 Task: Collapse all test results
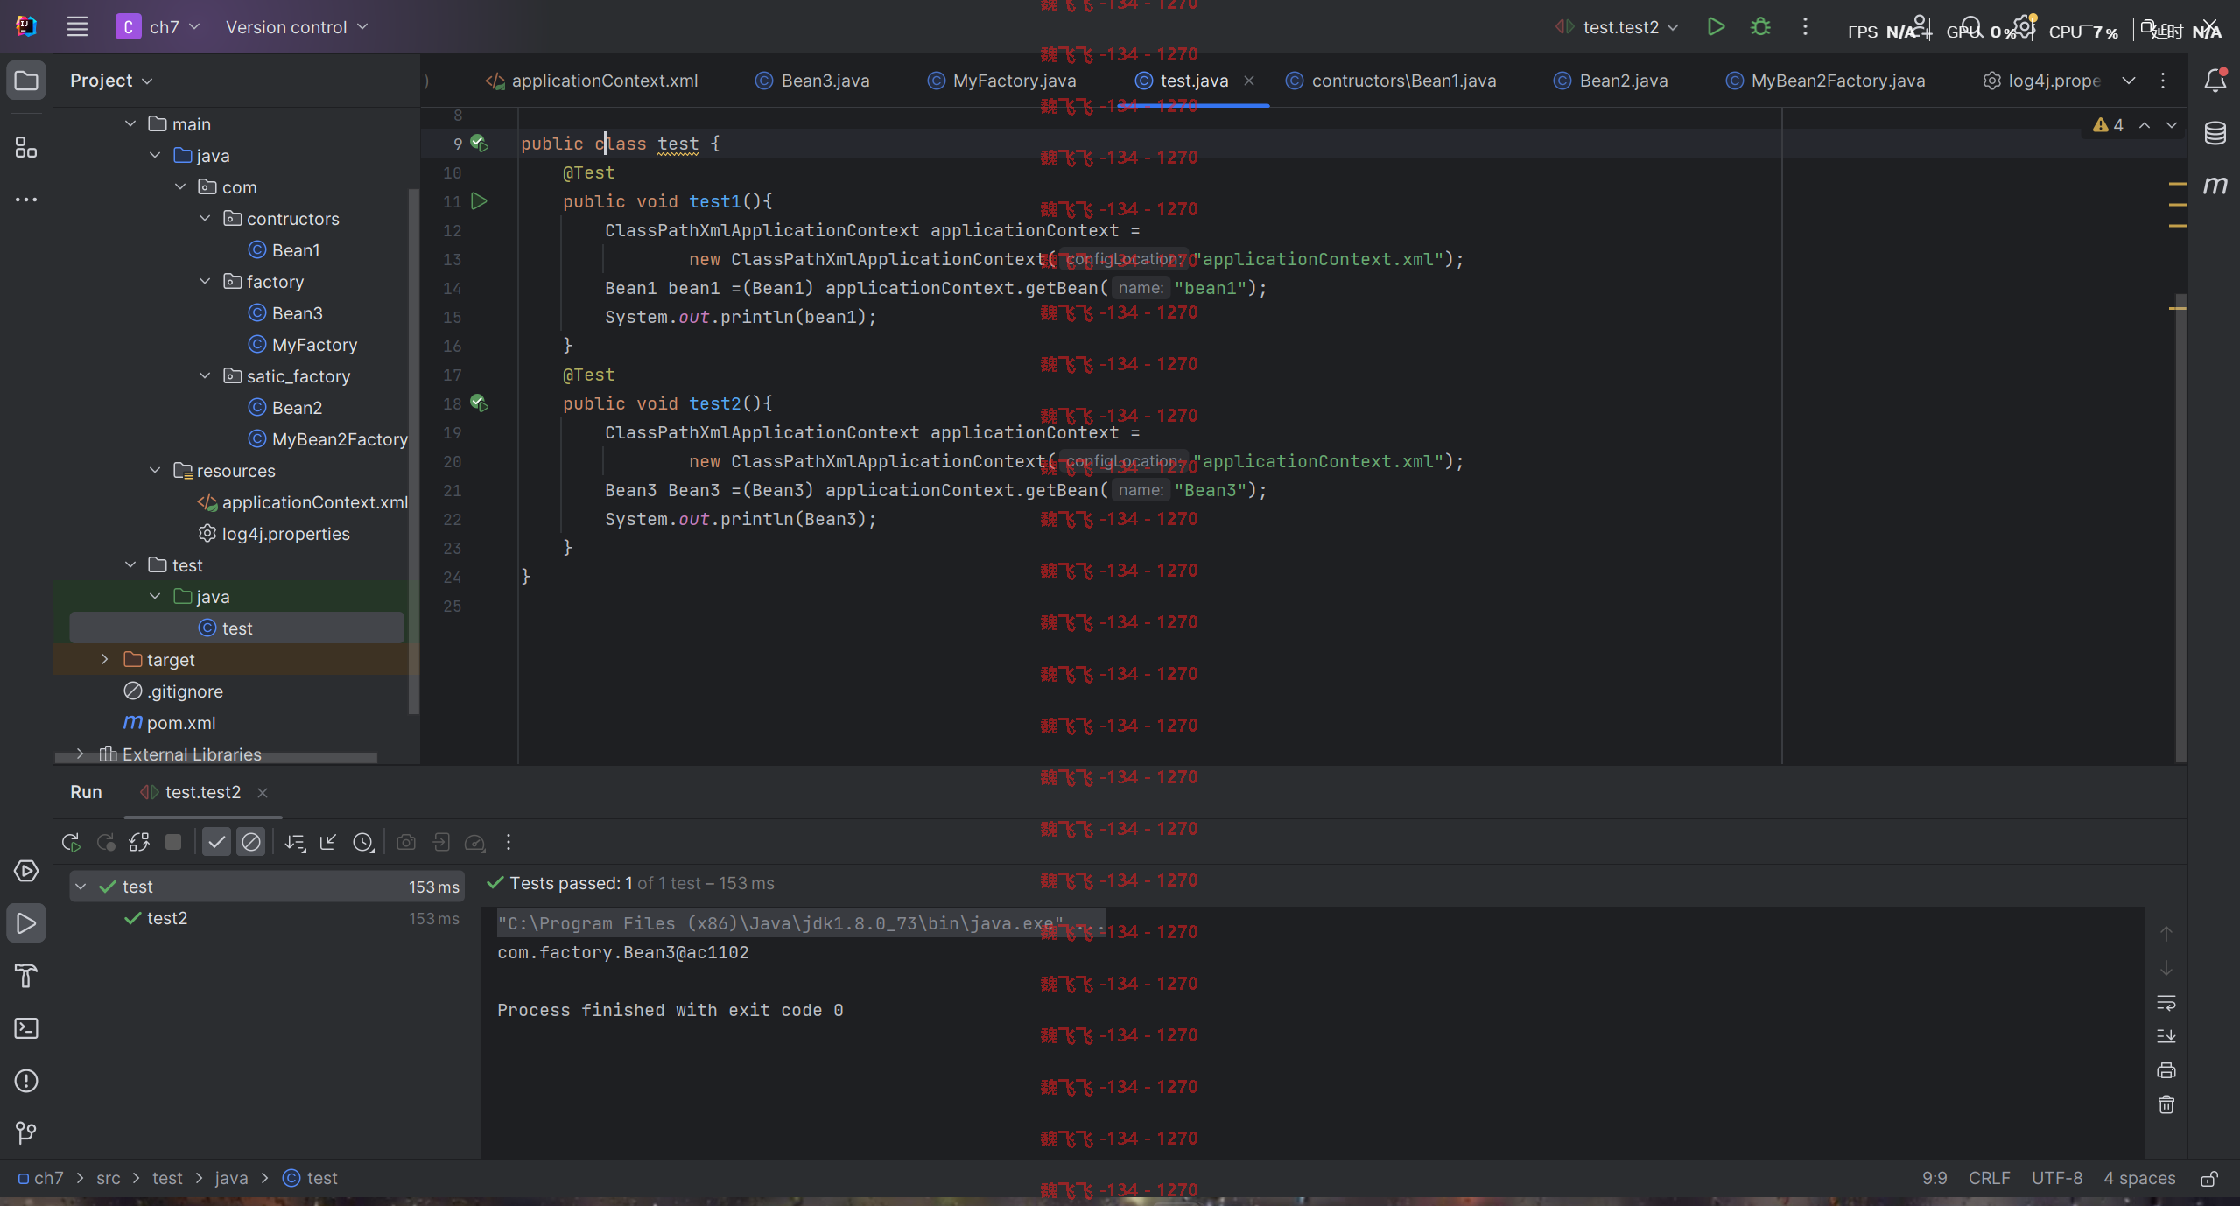(x=329, y=842)
